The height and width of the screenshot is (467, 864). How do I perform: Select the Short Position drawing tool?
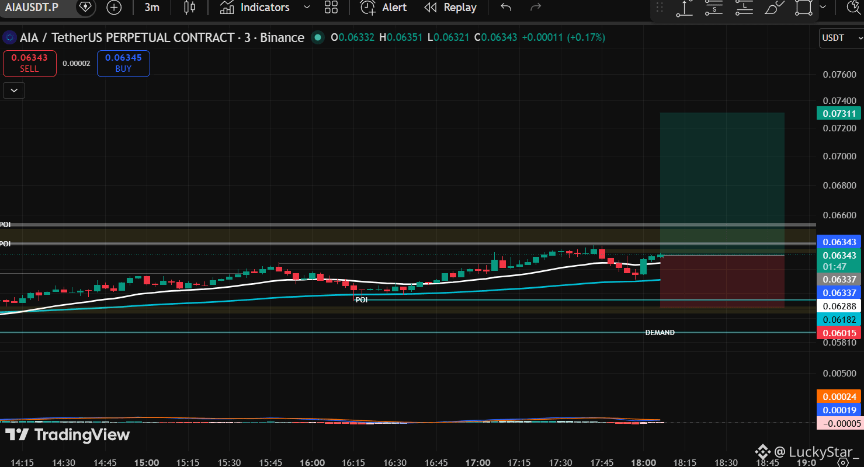tap(714, 8)
